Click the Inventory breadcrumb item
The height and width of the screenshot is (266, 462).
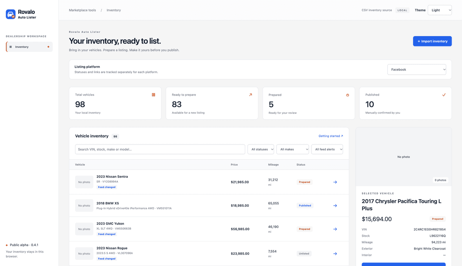[114, 10]
